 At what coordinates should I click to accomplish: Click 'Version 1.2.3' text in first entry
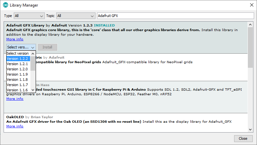click(x=80, y=26)
